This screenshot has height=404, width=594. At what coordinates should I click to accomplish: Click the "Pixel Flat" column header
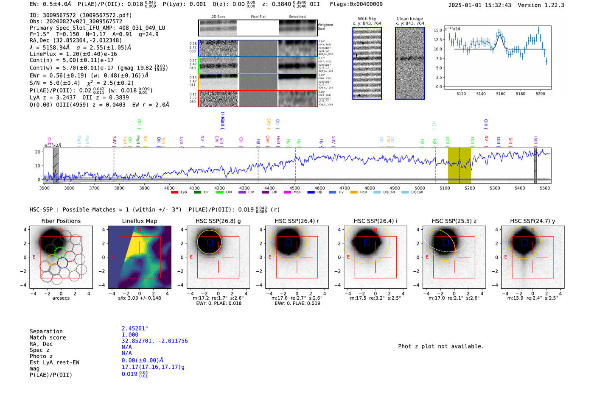coord(258,17)
